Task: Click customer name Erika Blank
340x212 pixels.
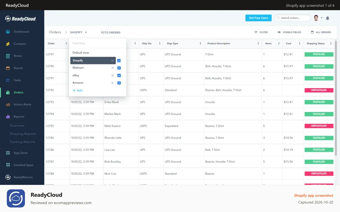Action: pyautogui.click(x=112, y=102)
